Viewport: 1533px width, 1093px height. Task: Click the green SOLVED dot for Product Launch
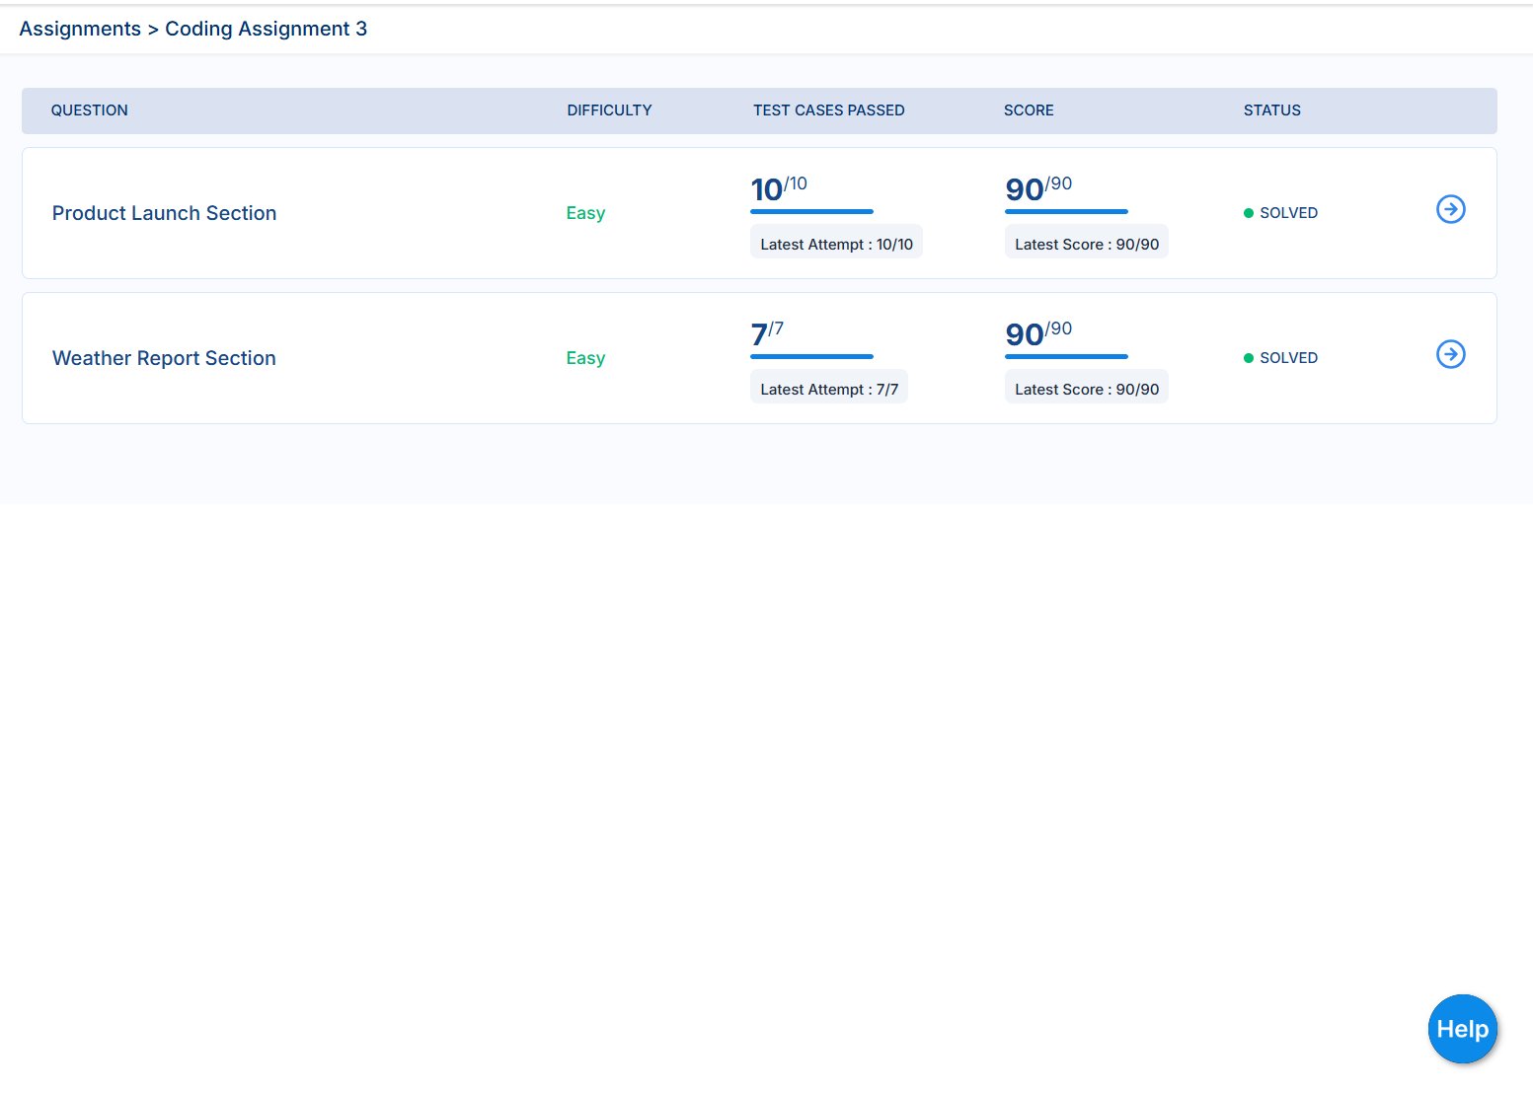click(x=1249, y=213)
